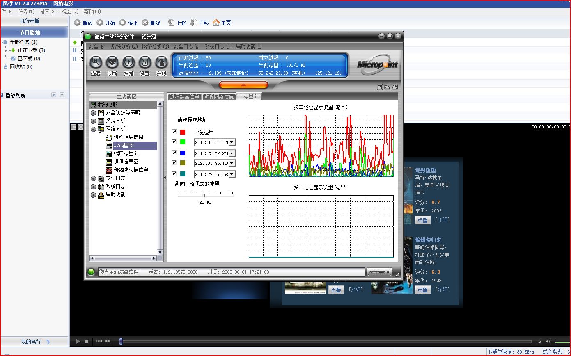This screenshot has width=571, height=356.
Task: Switch to the 进程综合信息 tab
Action: point(184,97)
